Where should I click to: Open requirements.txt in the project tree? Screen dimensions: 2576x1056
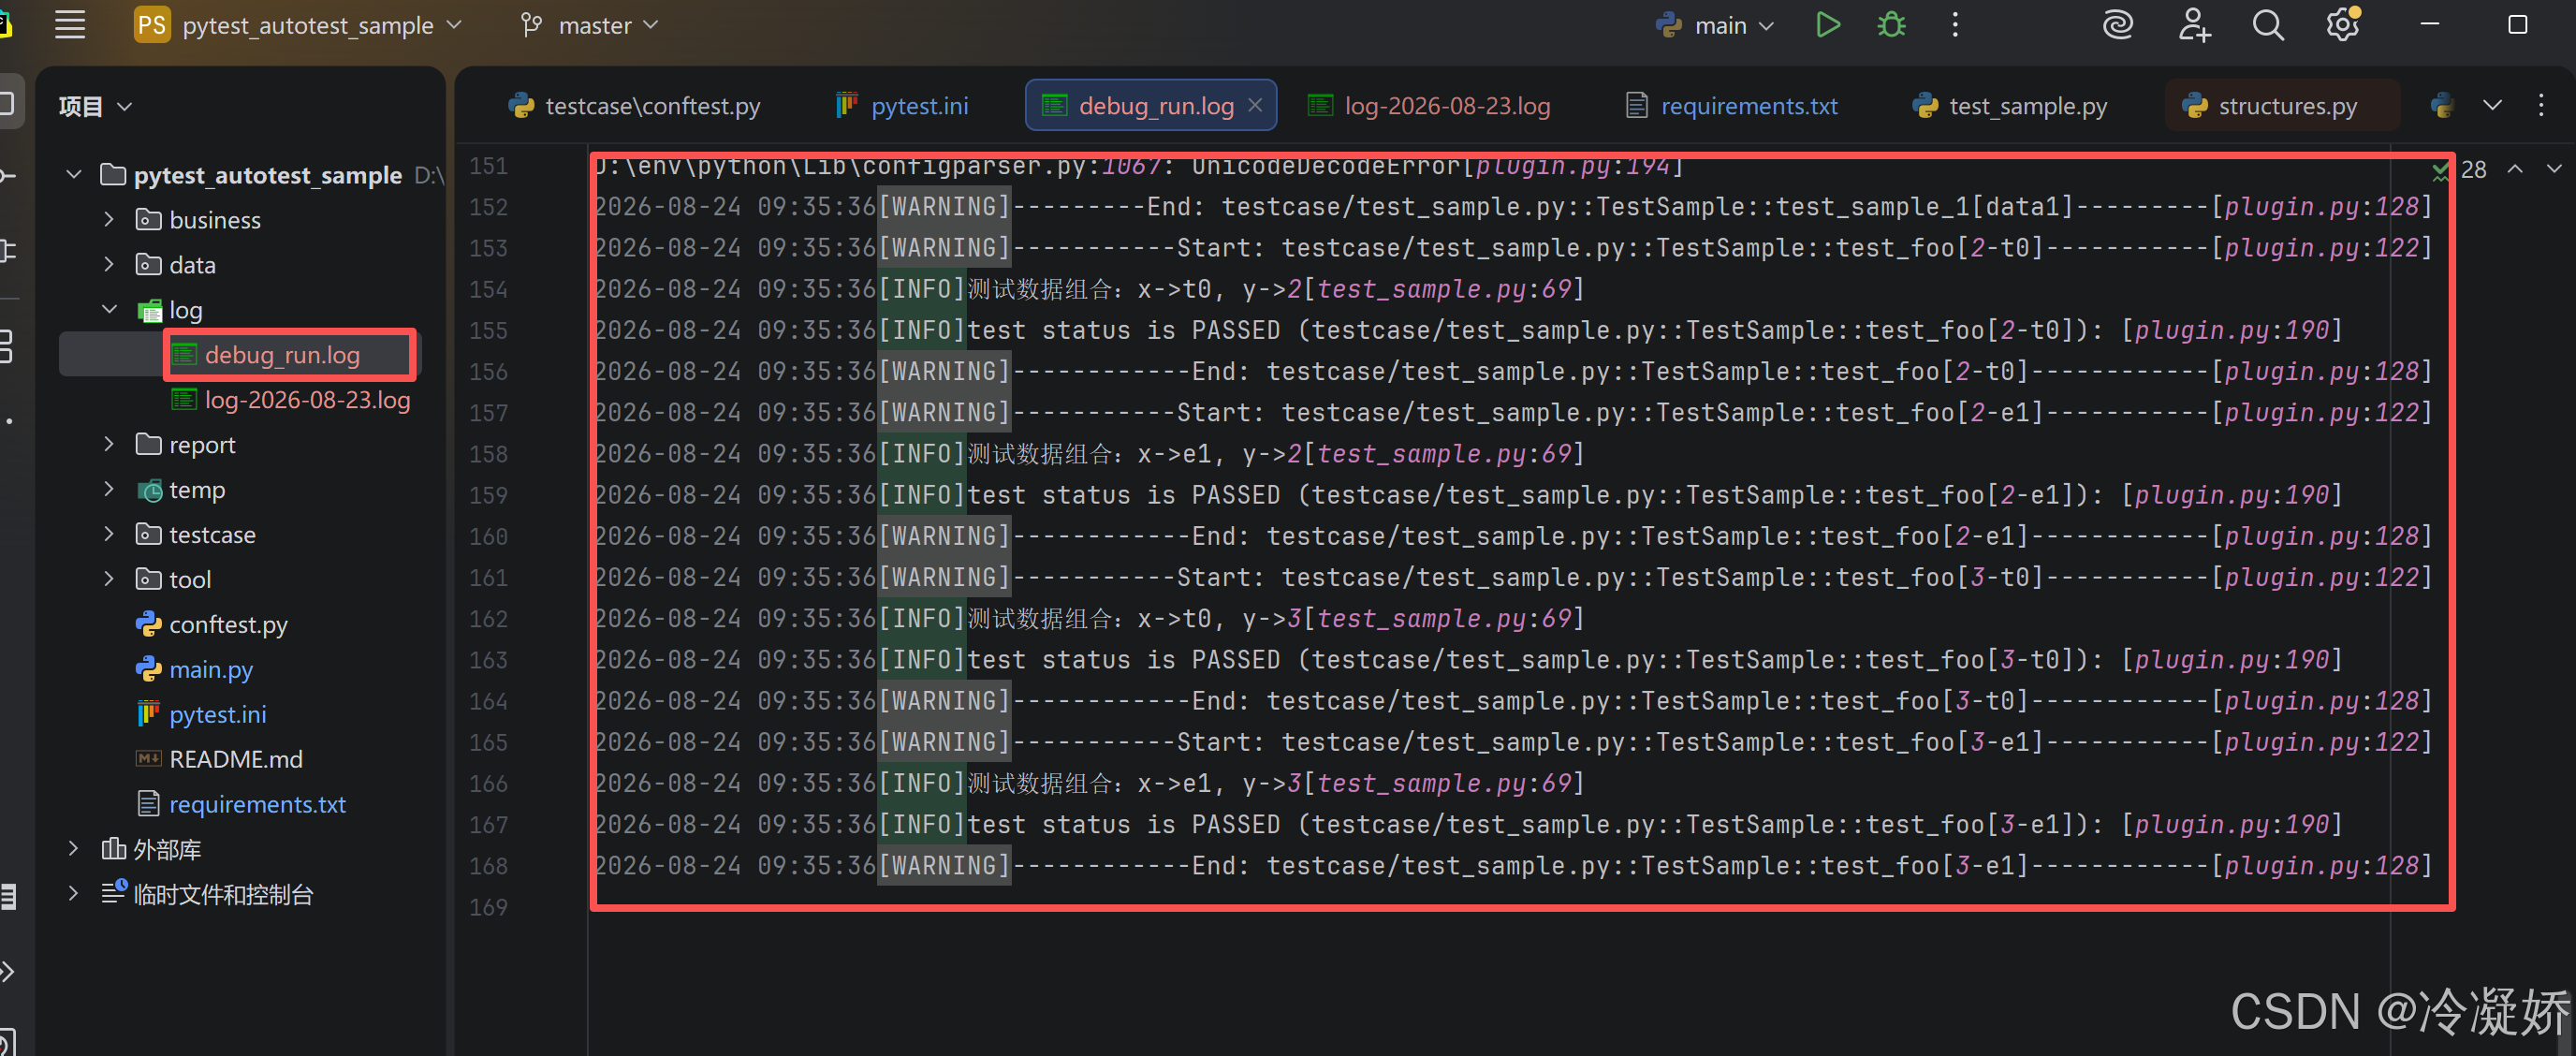[x=257, y=804]
